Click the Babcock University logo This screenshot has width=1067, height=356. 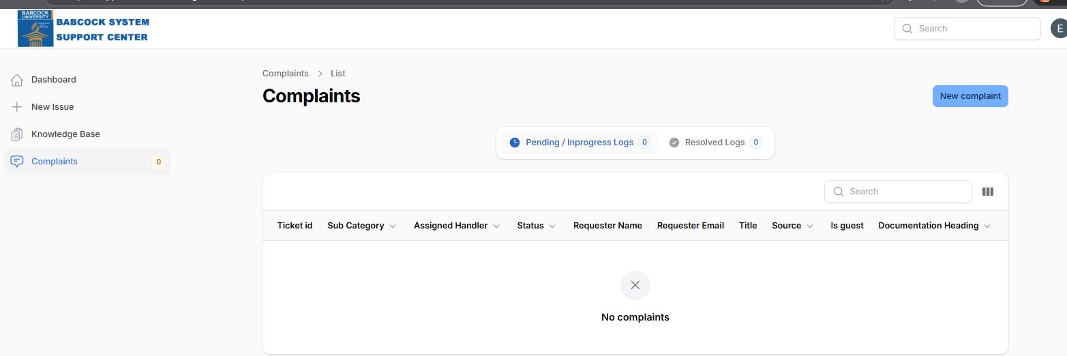(35, 29)
